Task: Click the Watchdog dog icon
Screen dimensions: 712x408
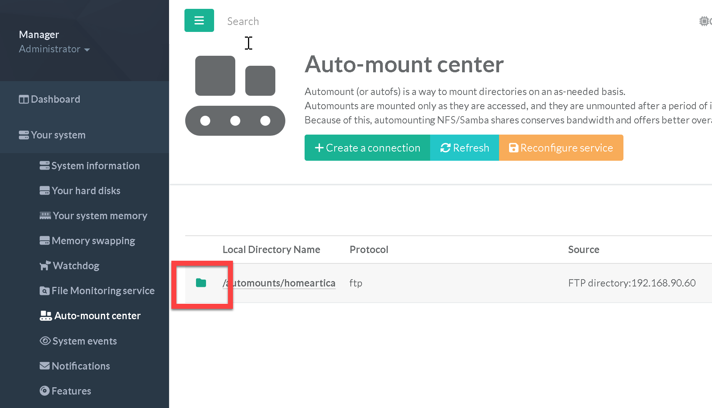Action: 45,266
